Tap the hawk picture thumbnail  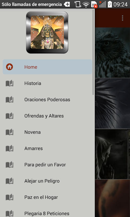tap(112, 53)
